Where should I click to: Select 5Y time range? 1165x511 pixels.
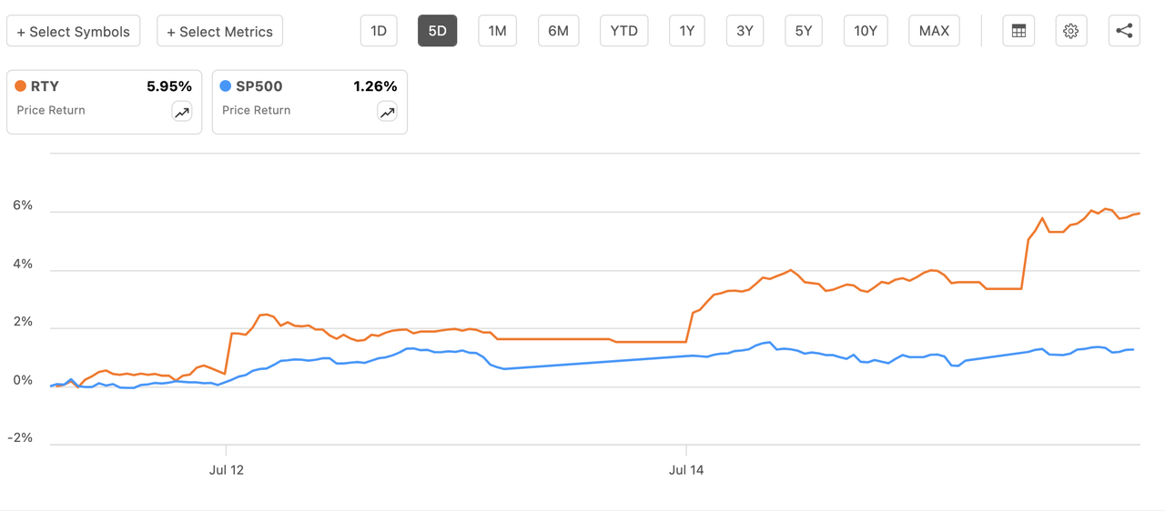(803, 31)
